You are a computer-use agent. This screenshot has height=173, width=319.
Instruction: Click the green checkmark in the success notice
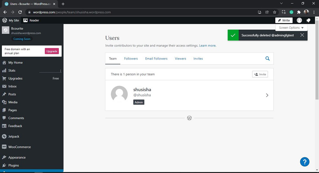233,35
